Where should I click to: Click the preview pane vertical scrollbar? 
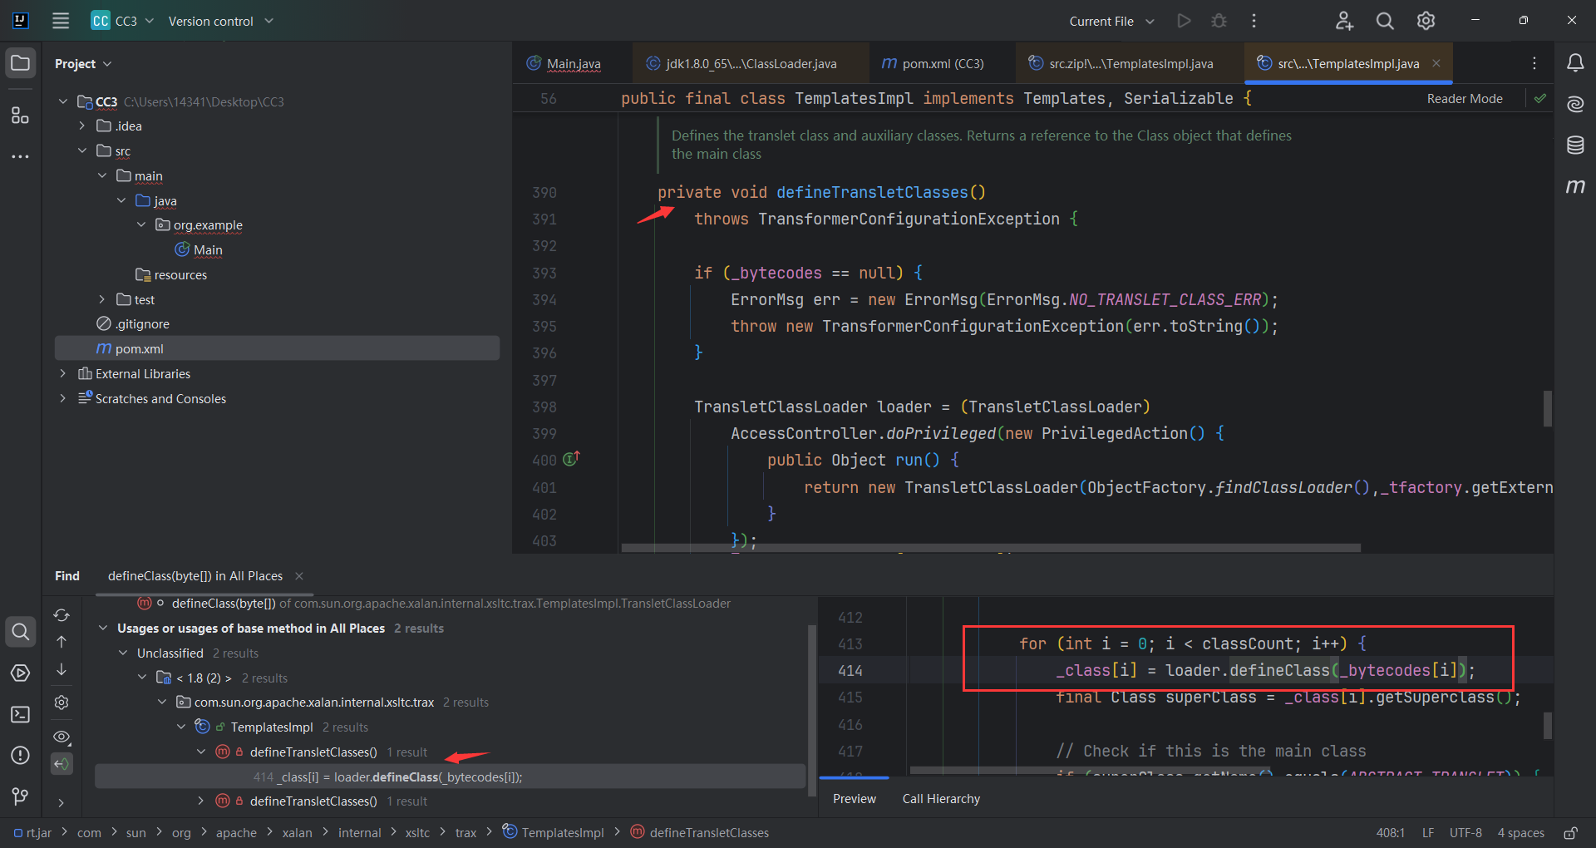tap(1548, 725)
